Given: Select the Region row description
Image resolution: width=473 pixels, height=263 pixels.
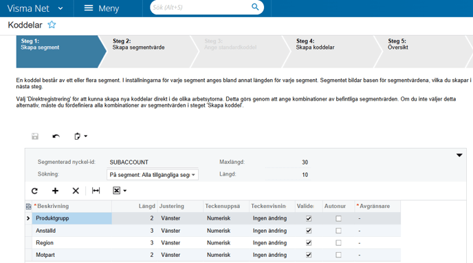Looking at the screenshot, I should coord(72,243).
